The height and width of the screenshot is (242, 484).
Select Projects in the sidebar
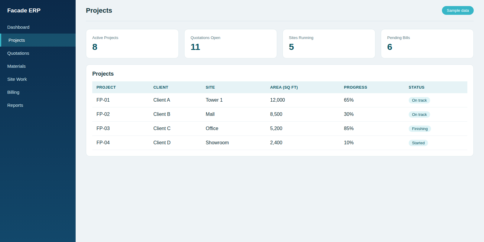tap(38, 40)
